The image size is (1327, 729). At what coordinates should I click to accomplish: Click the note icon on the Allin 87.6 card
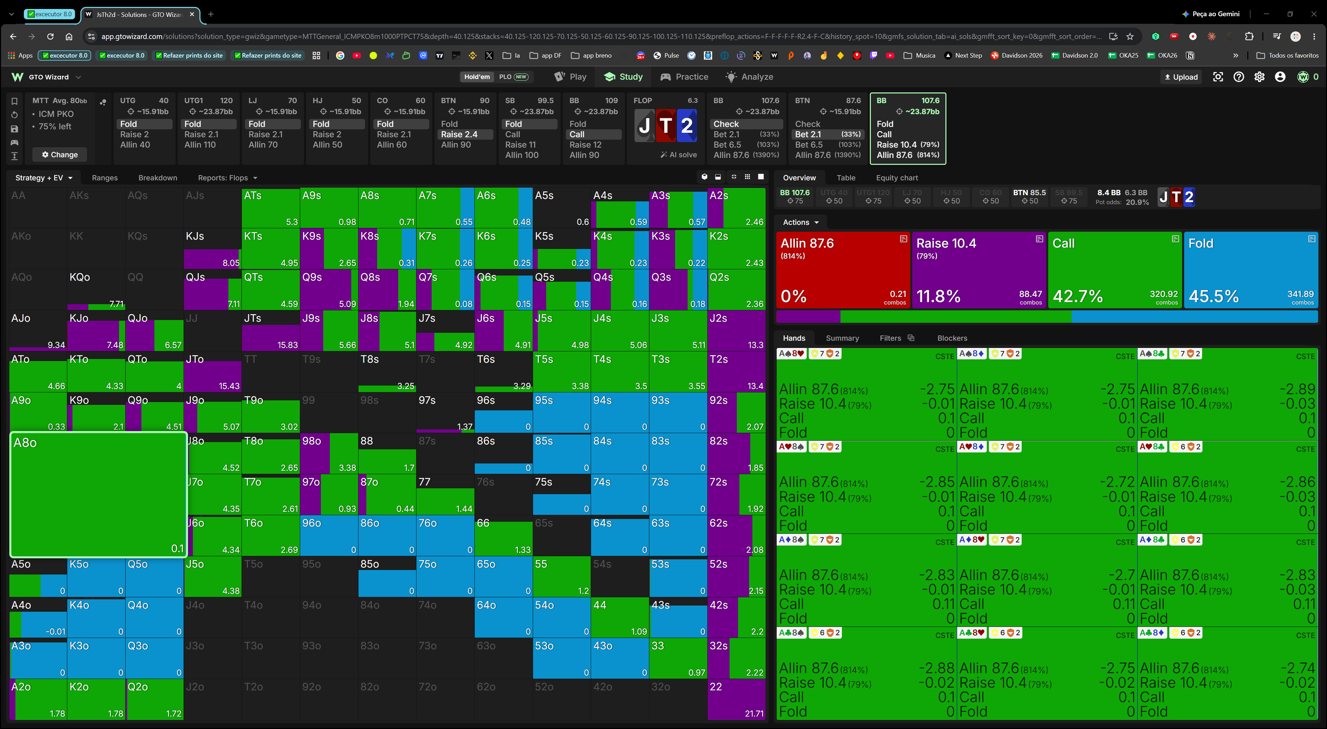[904, 239]
